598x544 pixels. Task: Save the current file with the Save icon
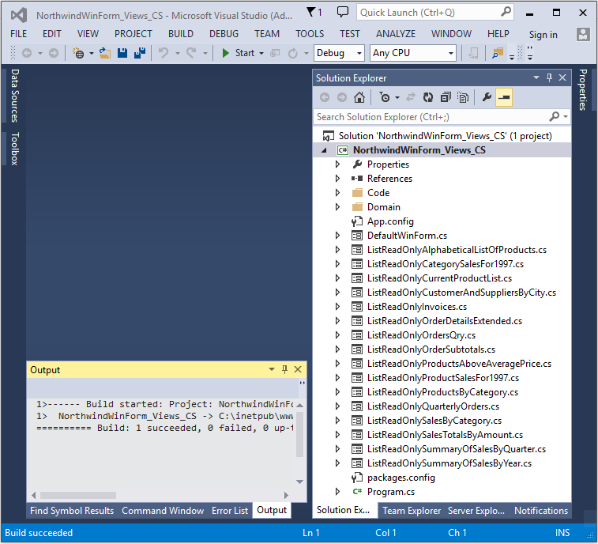pyautogui.click(x=122, y=53)
